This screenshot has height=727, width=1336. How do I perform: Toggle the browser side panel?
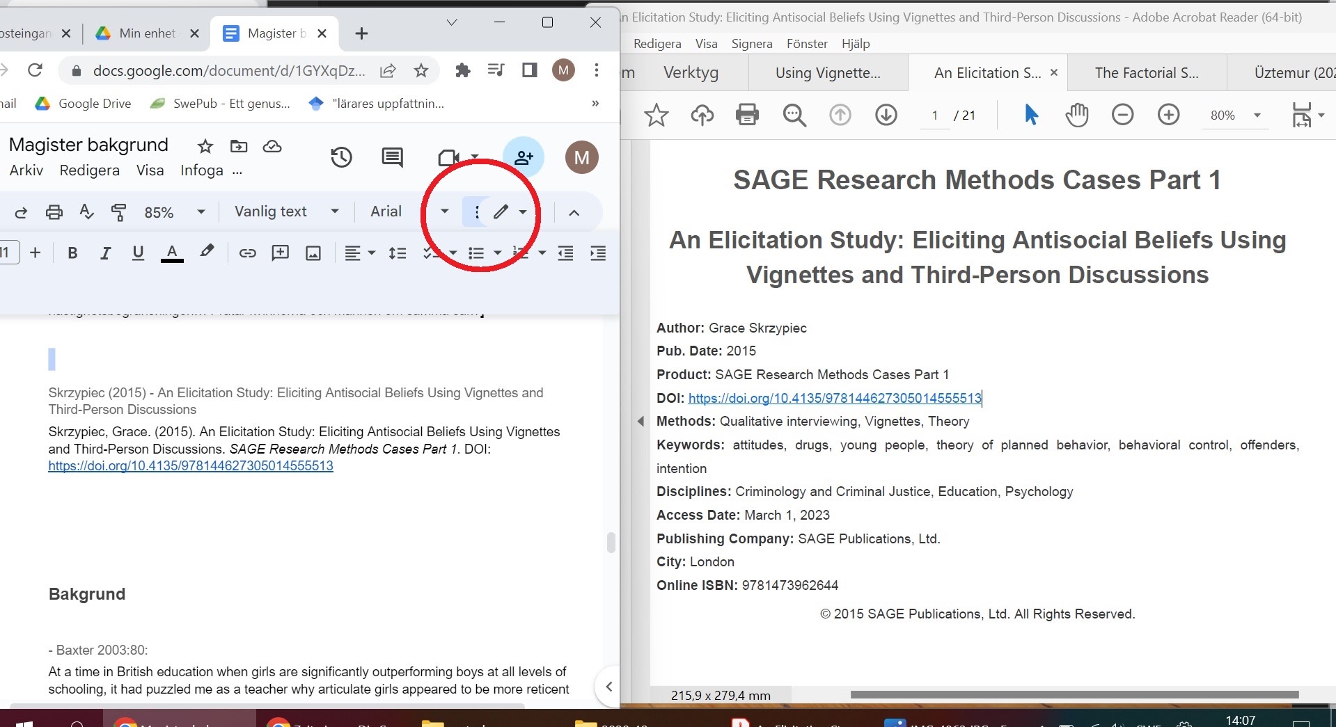[x=529, y=70]
